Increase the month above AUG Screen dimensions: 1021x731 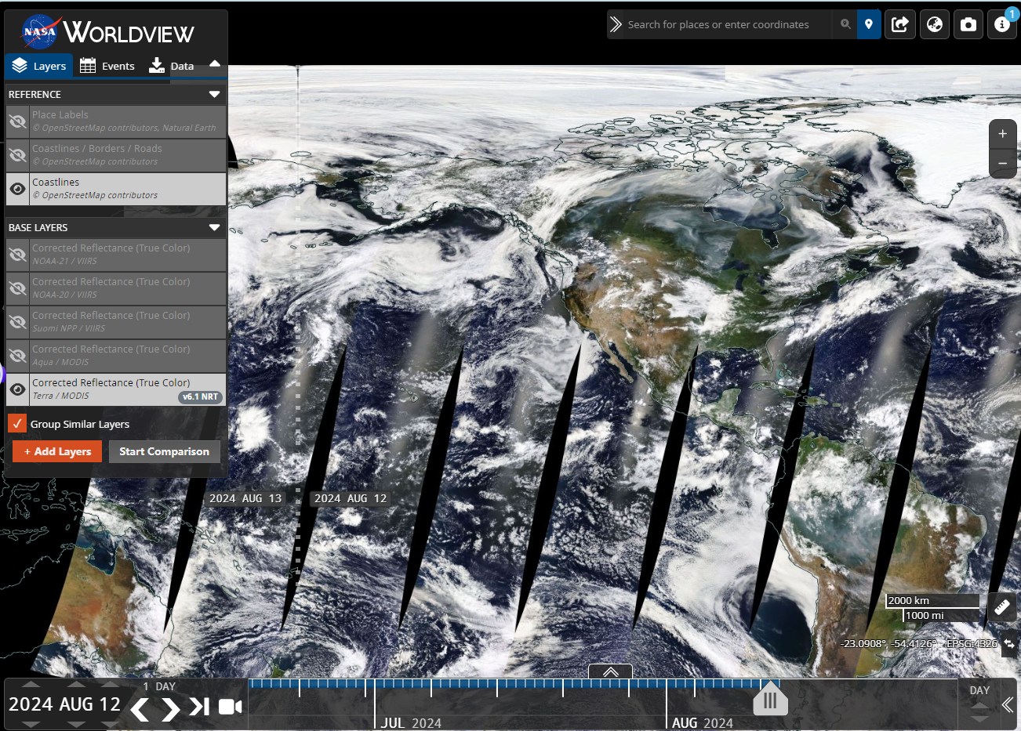pos(76,685)
